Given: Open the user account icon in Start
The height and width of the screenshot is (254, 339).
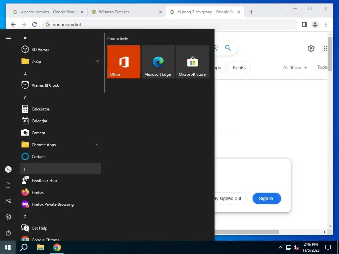Looking at the screenshot, I should click(8, 169).
